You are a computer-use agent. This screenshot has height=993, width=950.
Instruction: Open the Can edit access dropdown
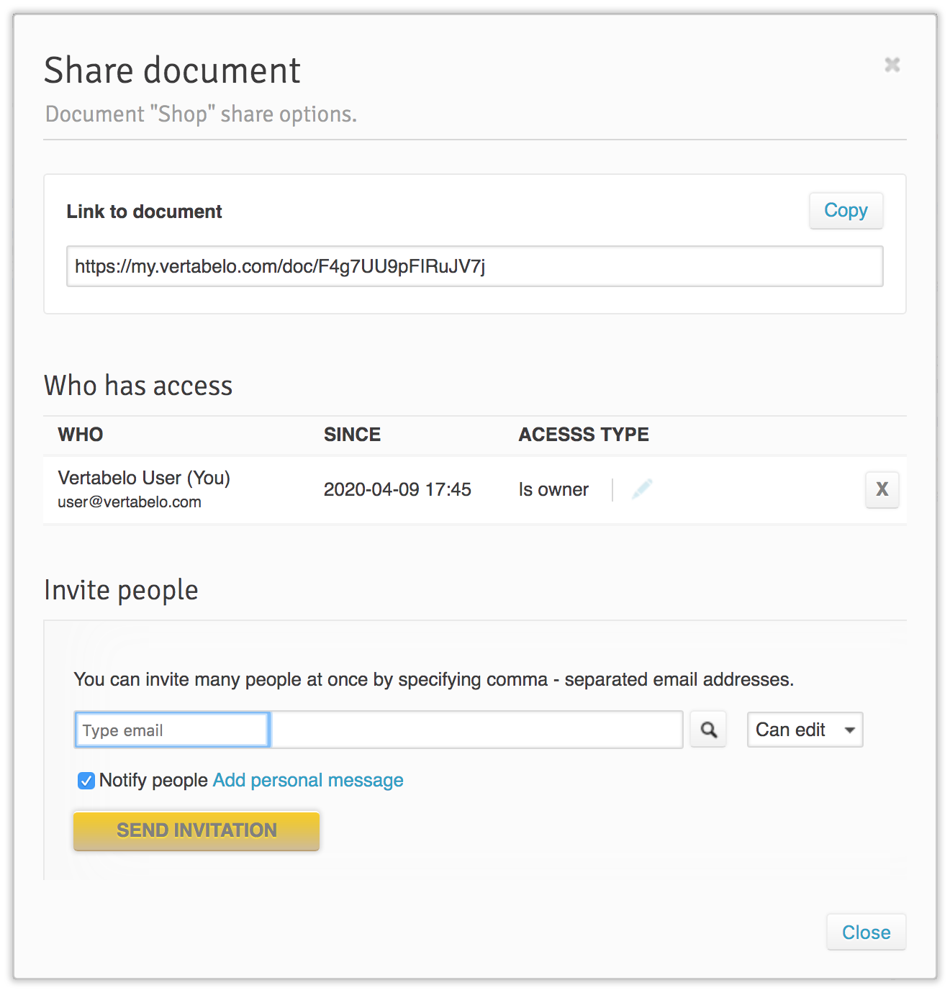coord(805,730)
